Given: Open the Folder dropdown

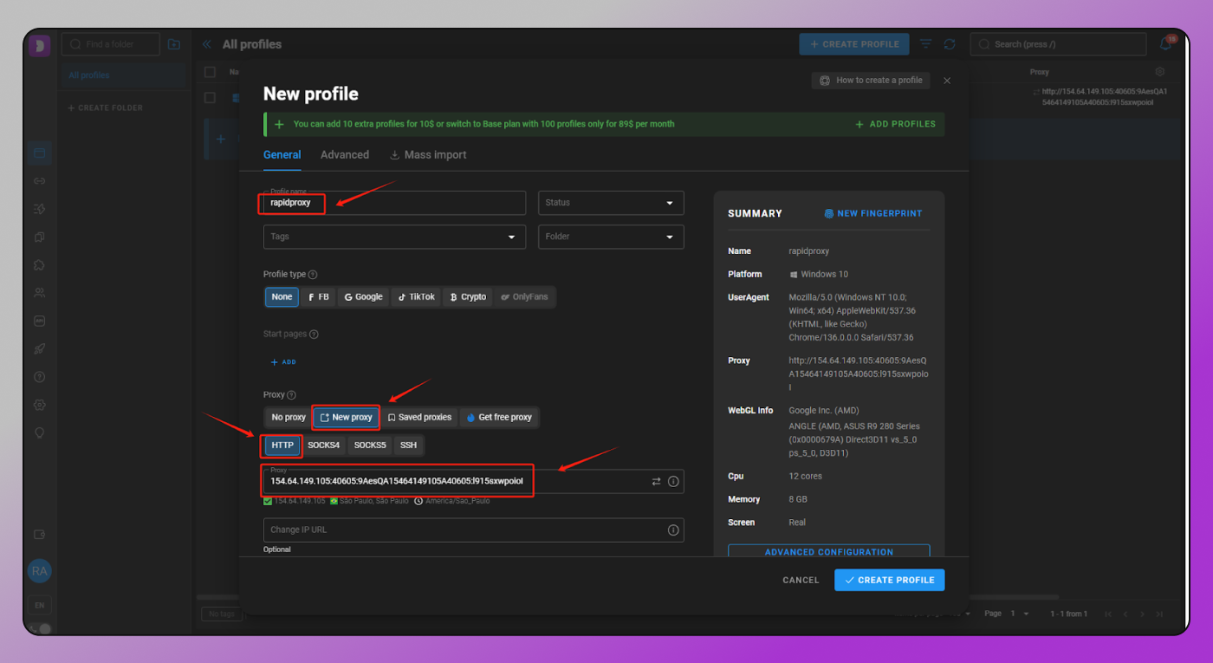Looking at the screenshot, I should click(x=611, y=237).
